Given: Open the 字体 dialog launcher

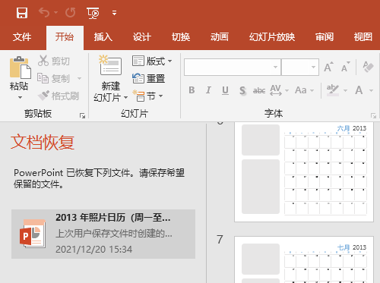Looking at the screenshot, I should [x=373, y=116].
